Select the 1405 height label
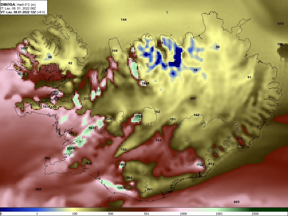Image resolution: width=288 pixels, height=216 pixels. 122,164
